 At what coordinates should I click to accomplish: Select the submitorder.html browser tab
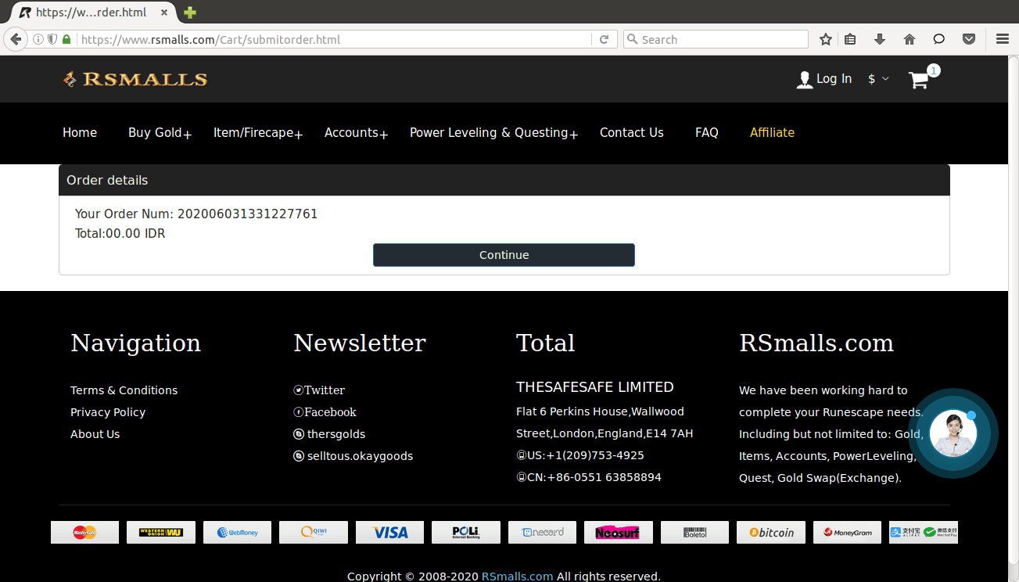click(x=92, y=13)
